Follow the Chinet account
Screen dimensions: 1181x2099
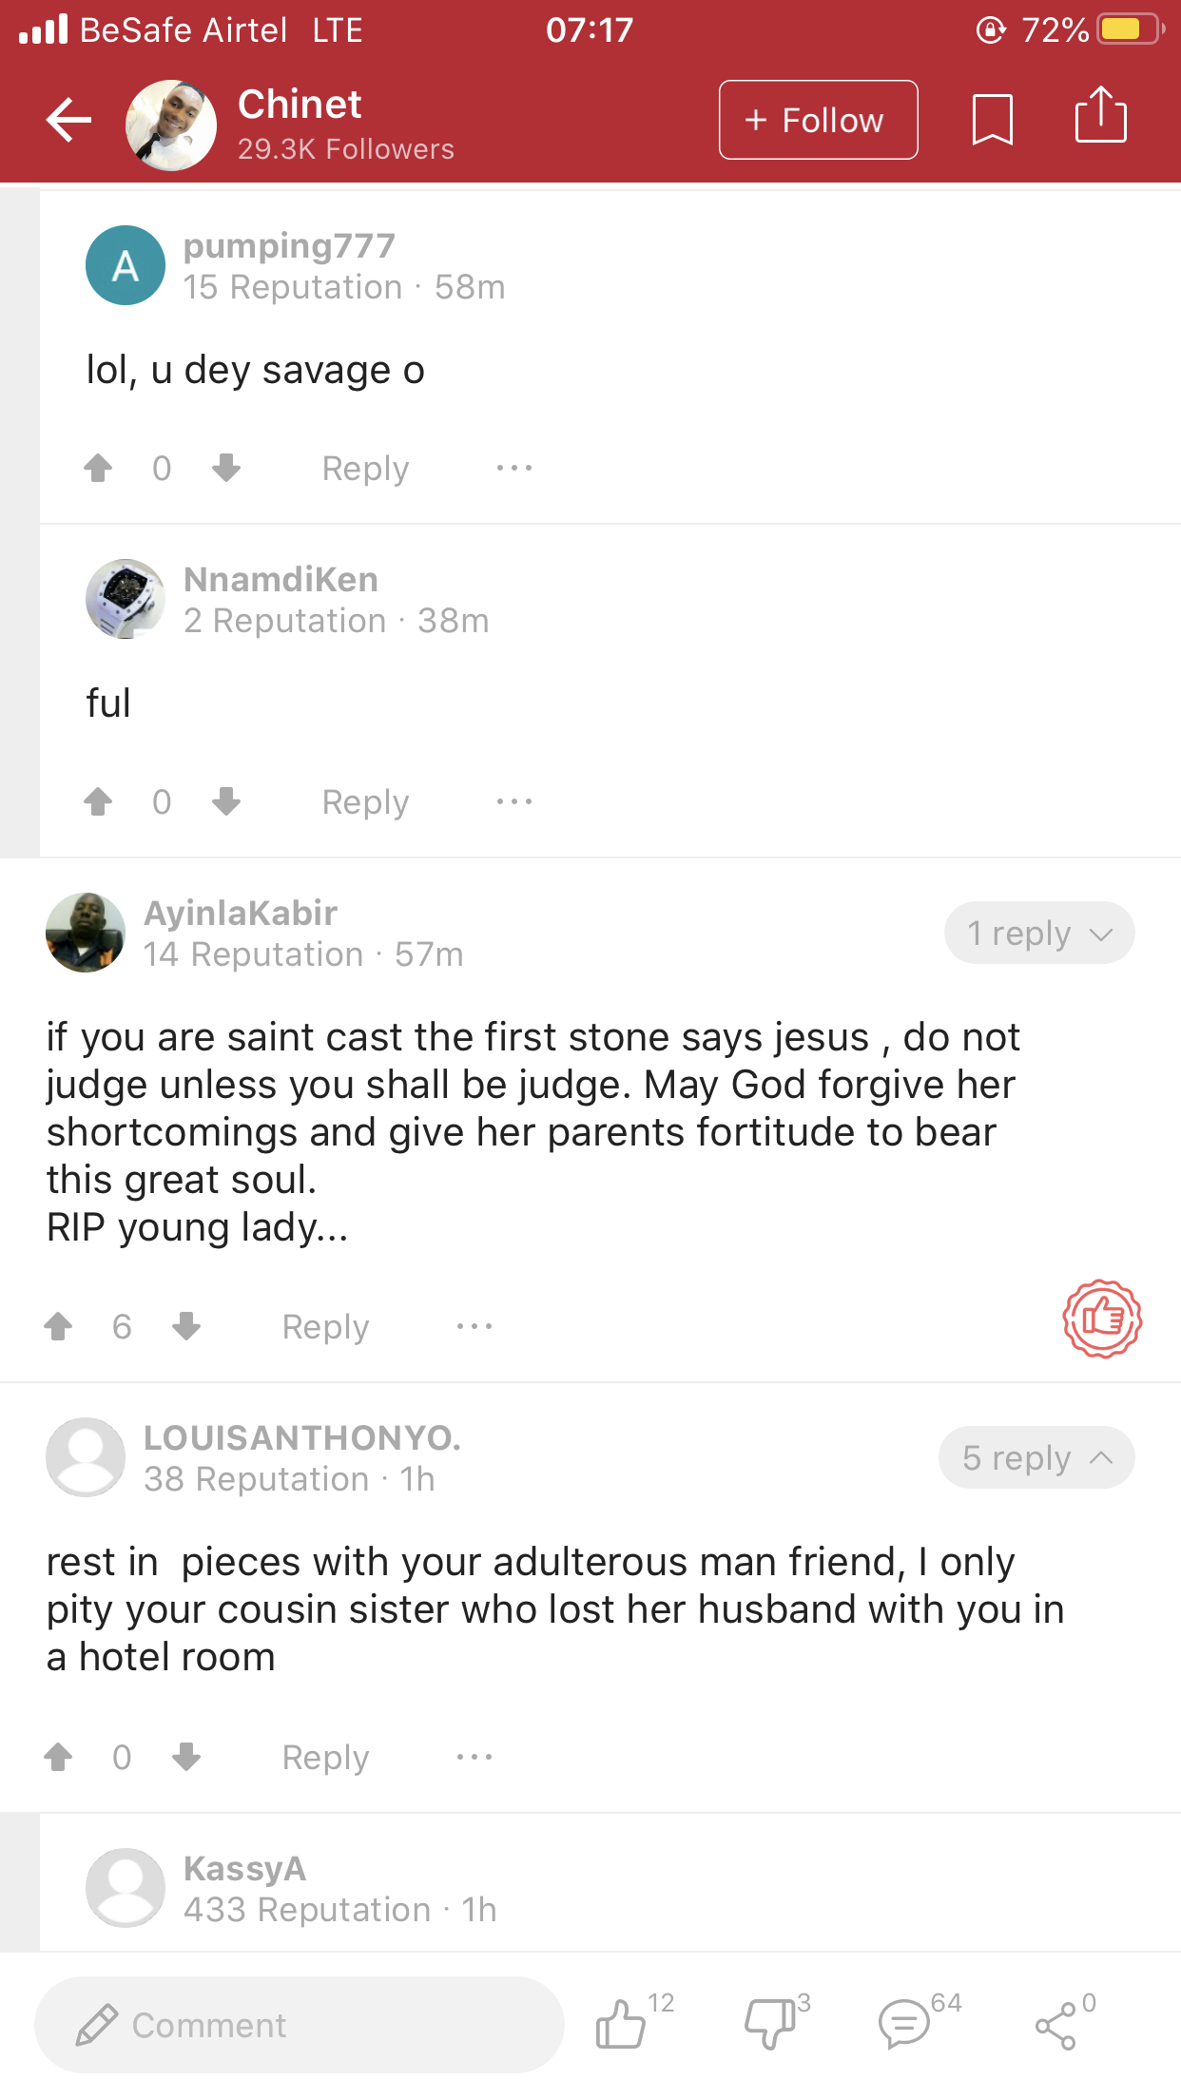tap(818, 120)
